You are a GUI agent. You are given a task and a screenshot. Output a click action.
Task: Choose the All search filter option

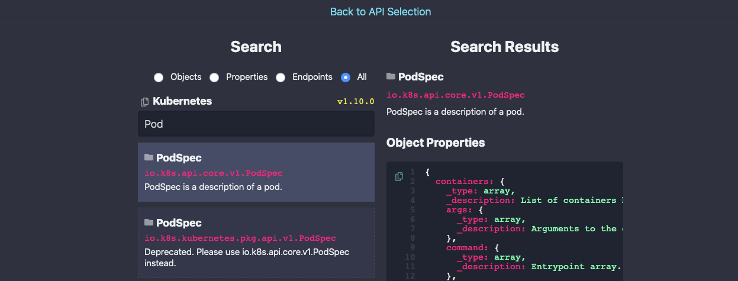[346, 77]
